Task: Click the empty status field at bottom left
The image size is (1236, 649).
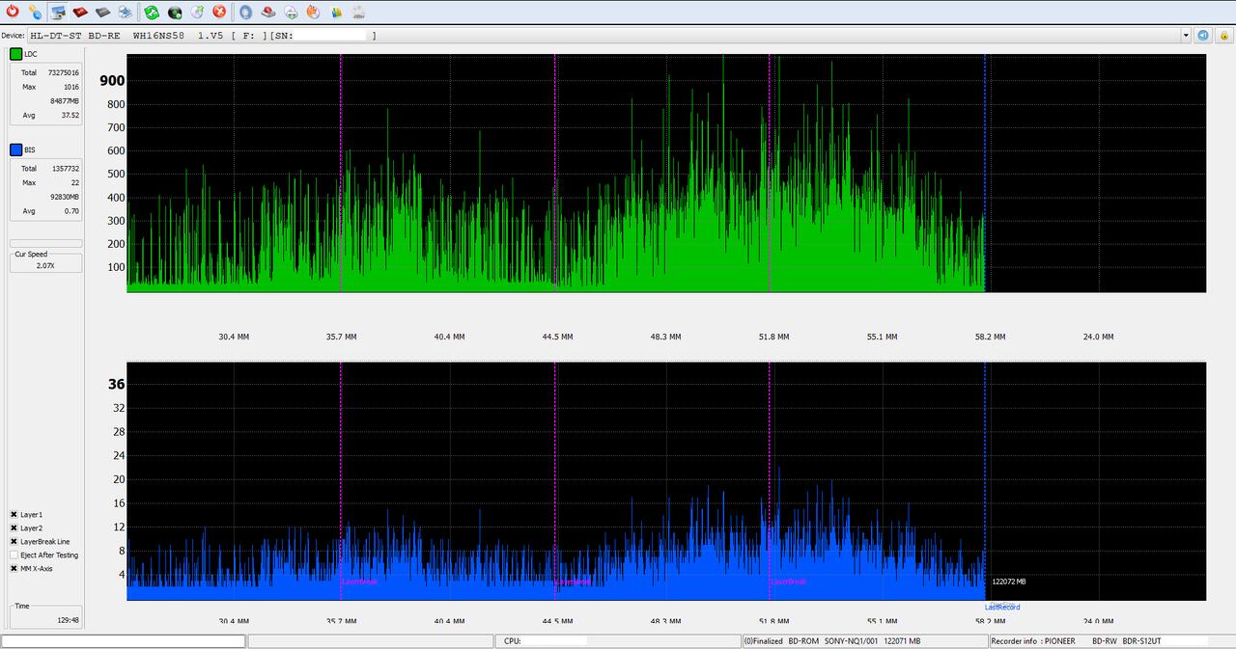Action: click(x=124, y=641)
